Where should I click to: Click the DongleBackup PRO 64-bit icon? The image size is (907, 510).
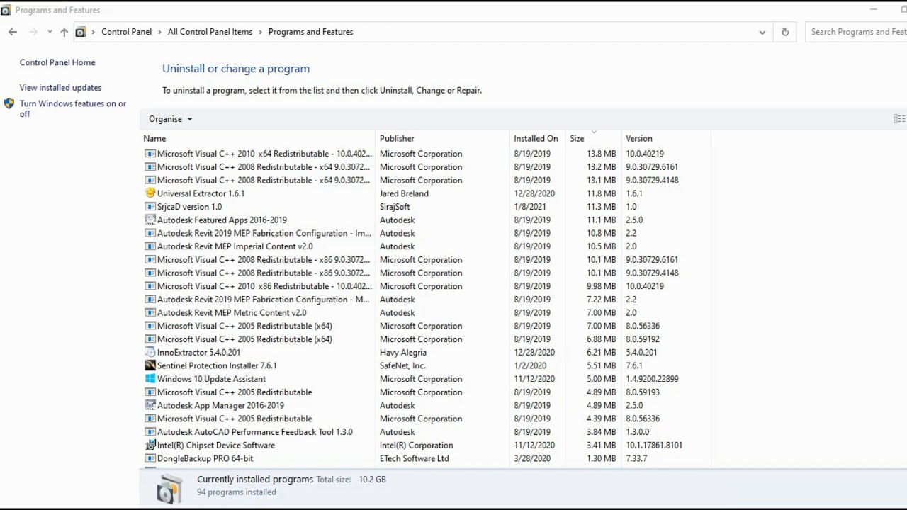point(150,459)
